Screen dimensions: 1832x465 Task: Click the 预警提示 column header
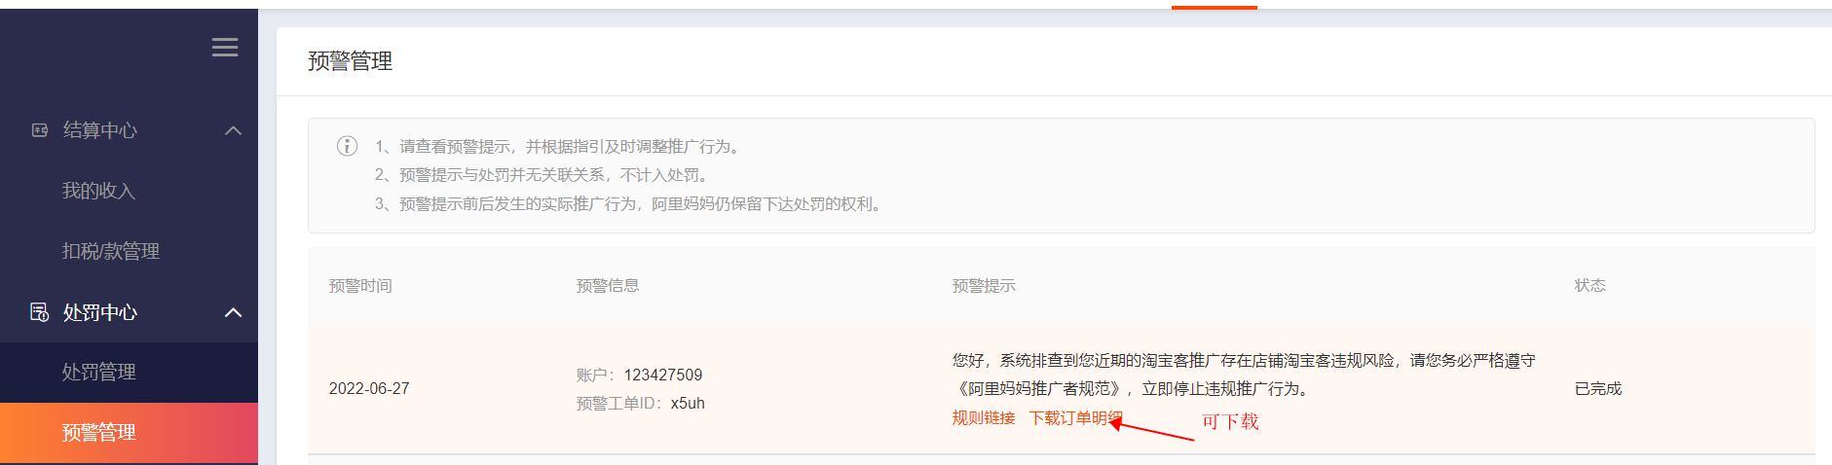coord(984,285)
